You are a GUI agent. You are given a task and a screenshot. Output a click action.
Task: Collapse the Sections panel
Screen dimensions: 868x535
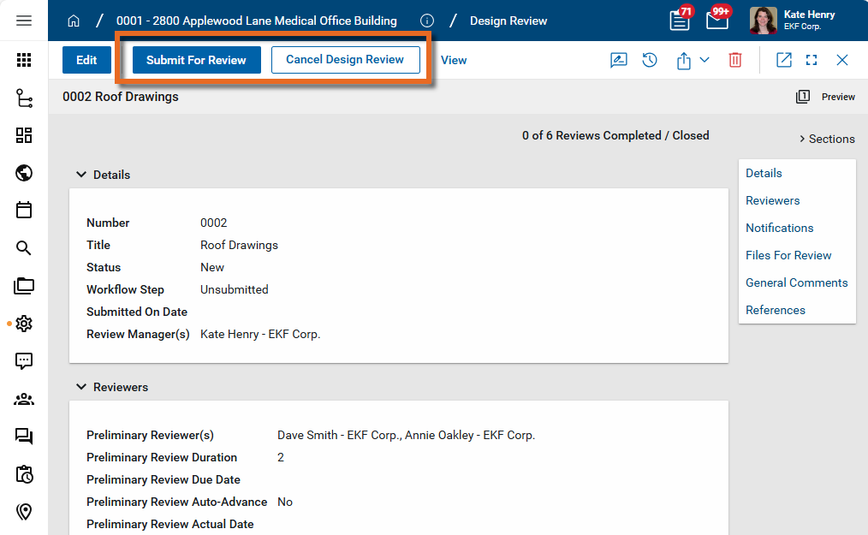(x=826, y=139)
